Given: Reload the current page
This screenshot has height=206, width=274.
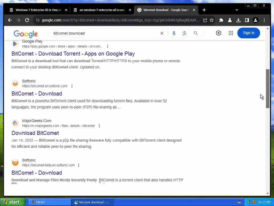Looking at the screenshot, I should [x=27, y=20].
